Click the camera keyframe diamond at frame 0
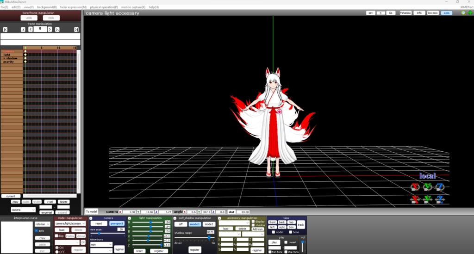Viewport: 474px width, 254px height. [x=25, y=51]
